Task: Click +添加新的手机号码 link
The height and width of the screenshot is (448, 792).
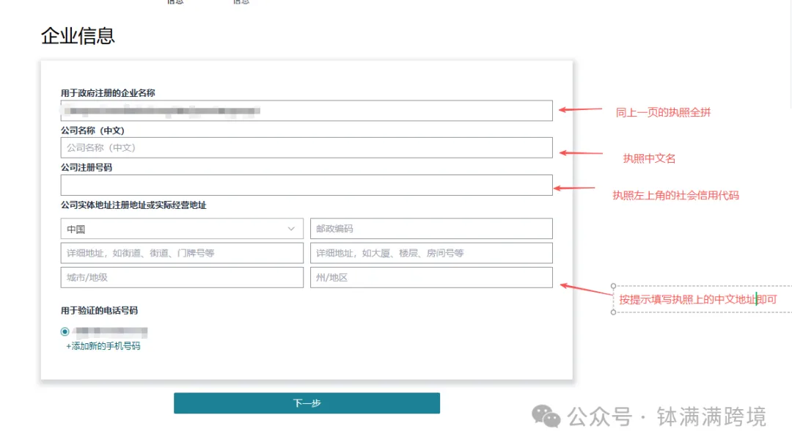Action: pyautogui.click(x=103, y=346)
